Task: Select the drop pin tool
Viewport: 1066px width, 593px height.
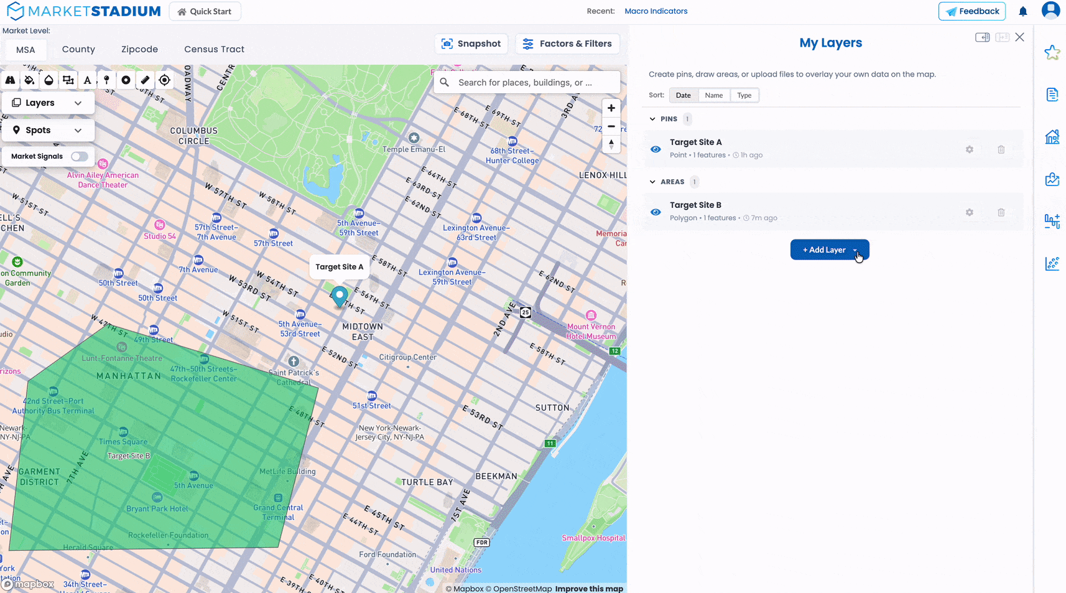Action: pos(106,80)
